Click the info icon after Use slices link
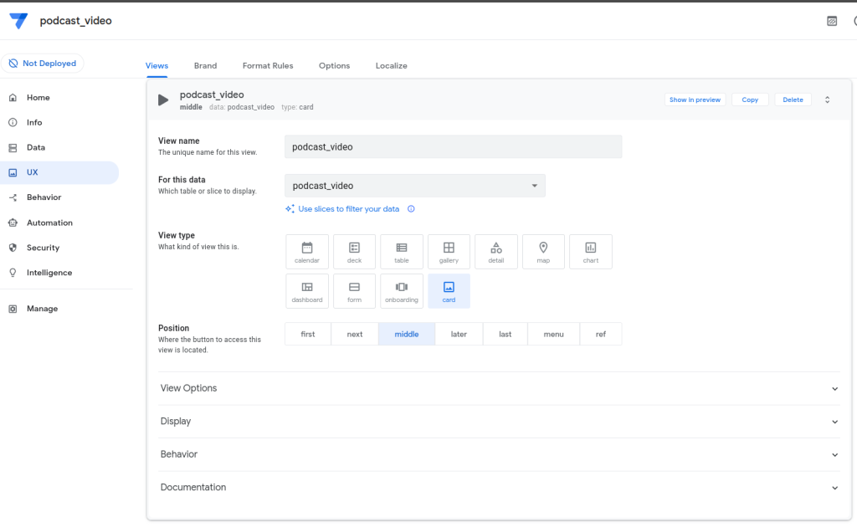Screen dimensions: 857x527 pyautogui.click(x=411, y=209)
